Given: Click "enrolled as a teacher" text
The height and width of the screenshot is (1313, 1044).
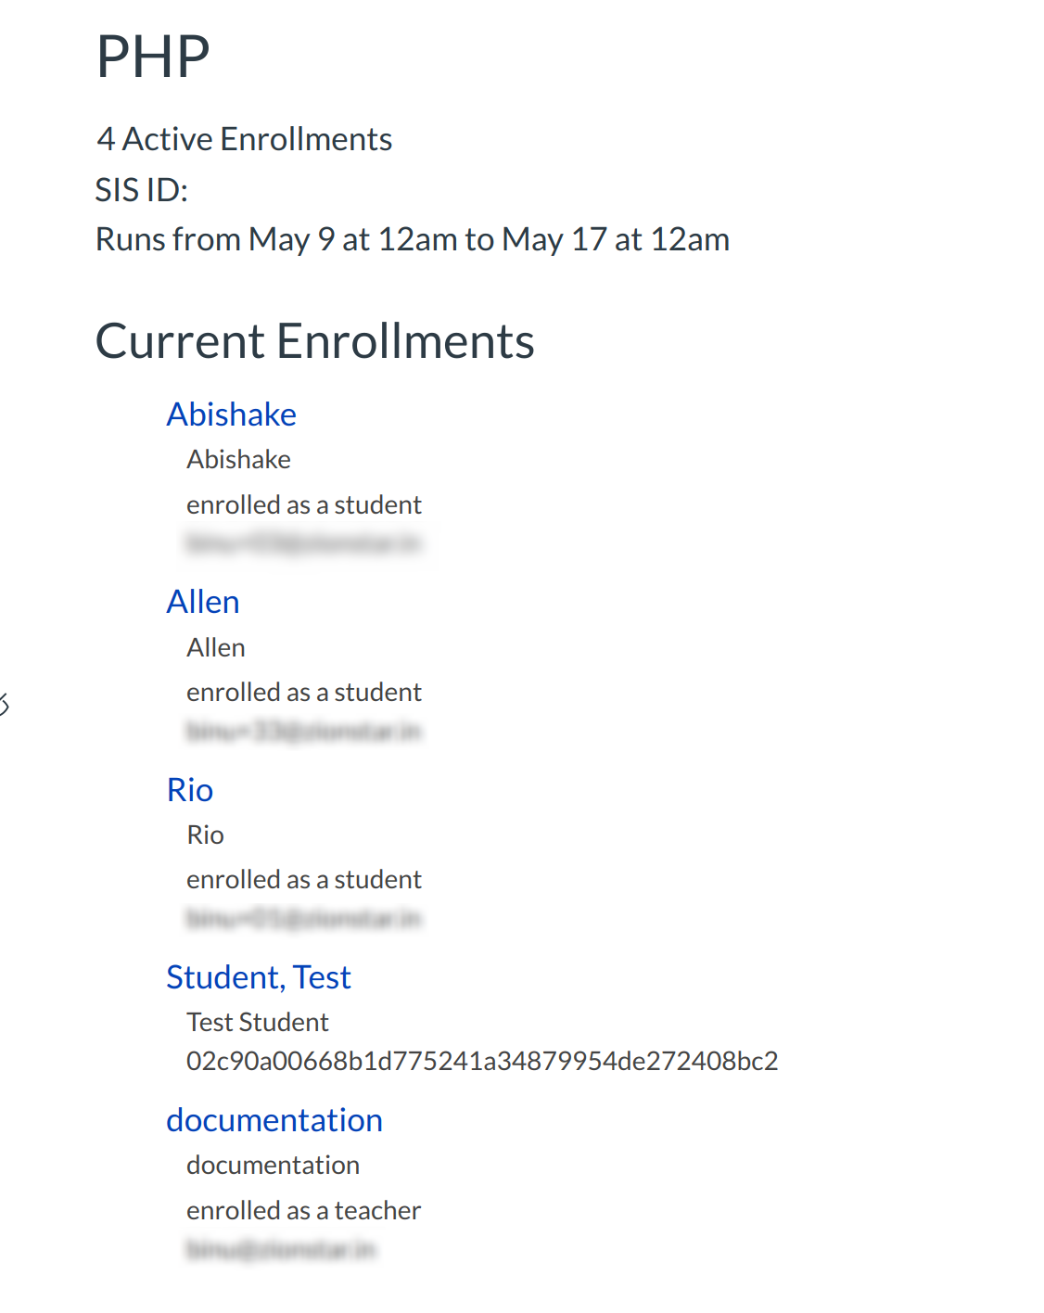Looking at the screenshot, I should pos(303,1211).
